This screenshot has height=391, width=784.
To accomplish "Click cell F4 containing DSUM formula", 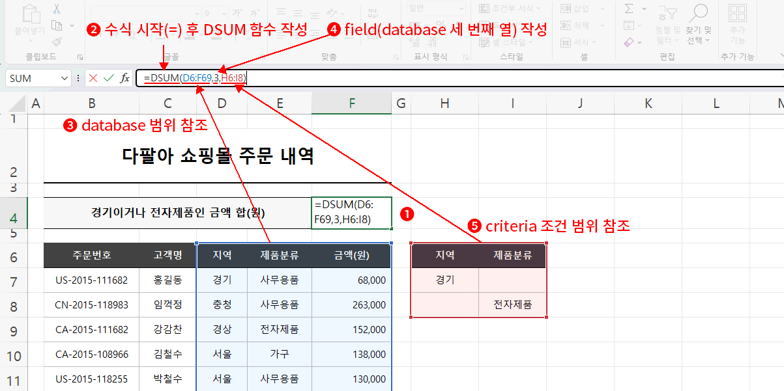I will (352, 213).
